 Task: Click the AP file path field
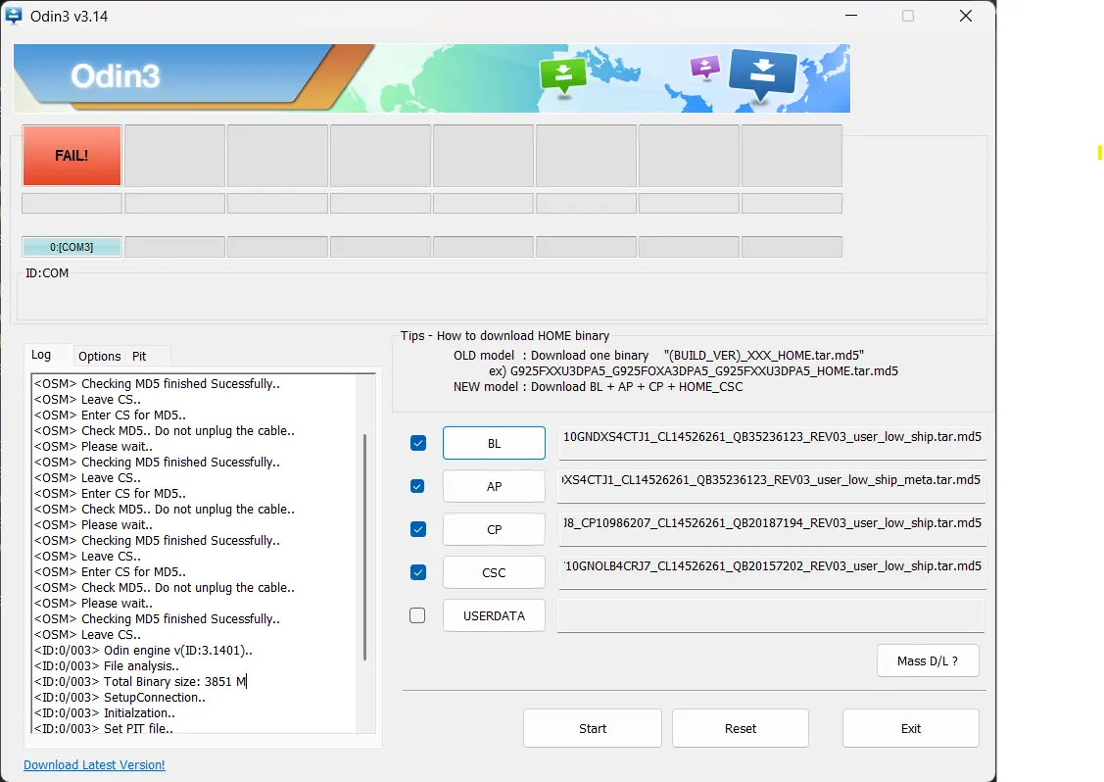point(772,484)
